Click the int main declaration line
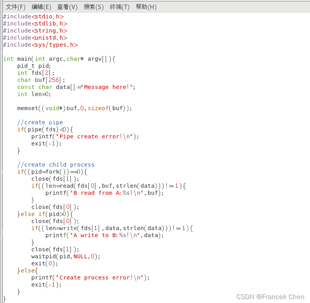Screen dimensions: 310x303 pos(59,59)
